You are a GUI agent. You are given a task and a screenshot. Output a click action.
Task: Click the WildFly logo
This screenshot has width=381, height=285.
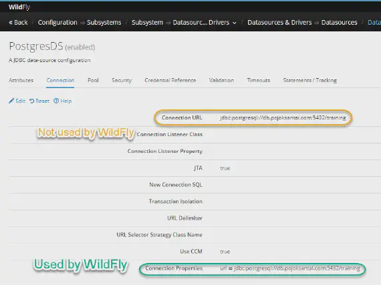[19, 7]
